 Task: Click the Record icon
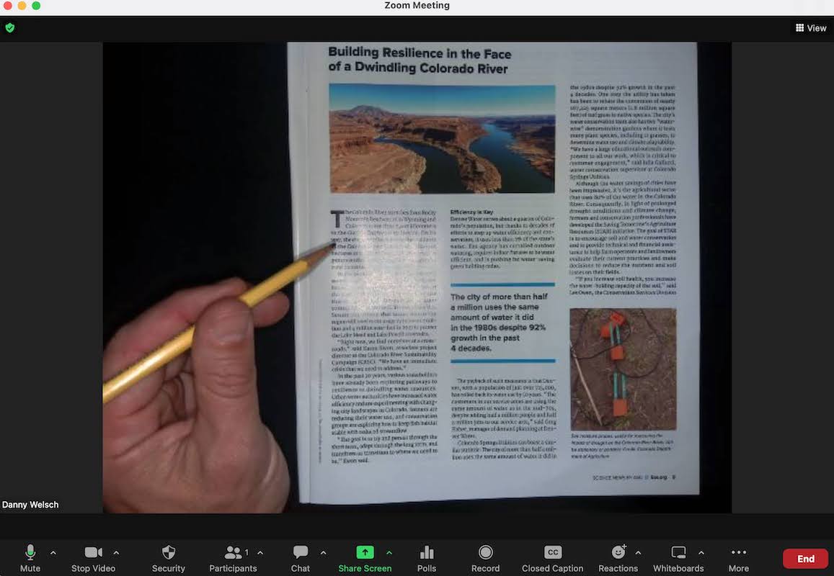(485, 552)
